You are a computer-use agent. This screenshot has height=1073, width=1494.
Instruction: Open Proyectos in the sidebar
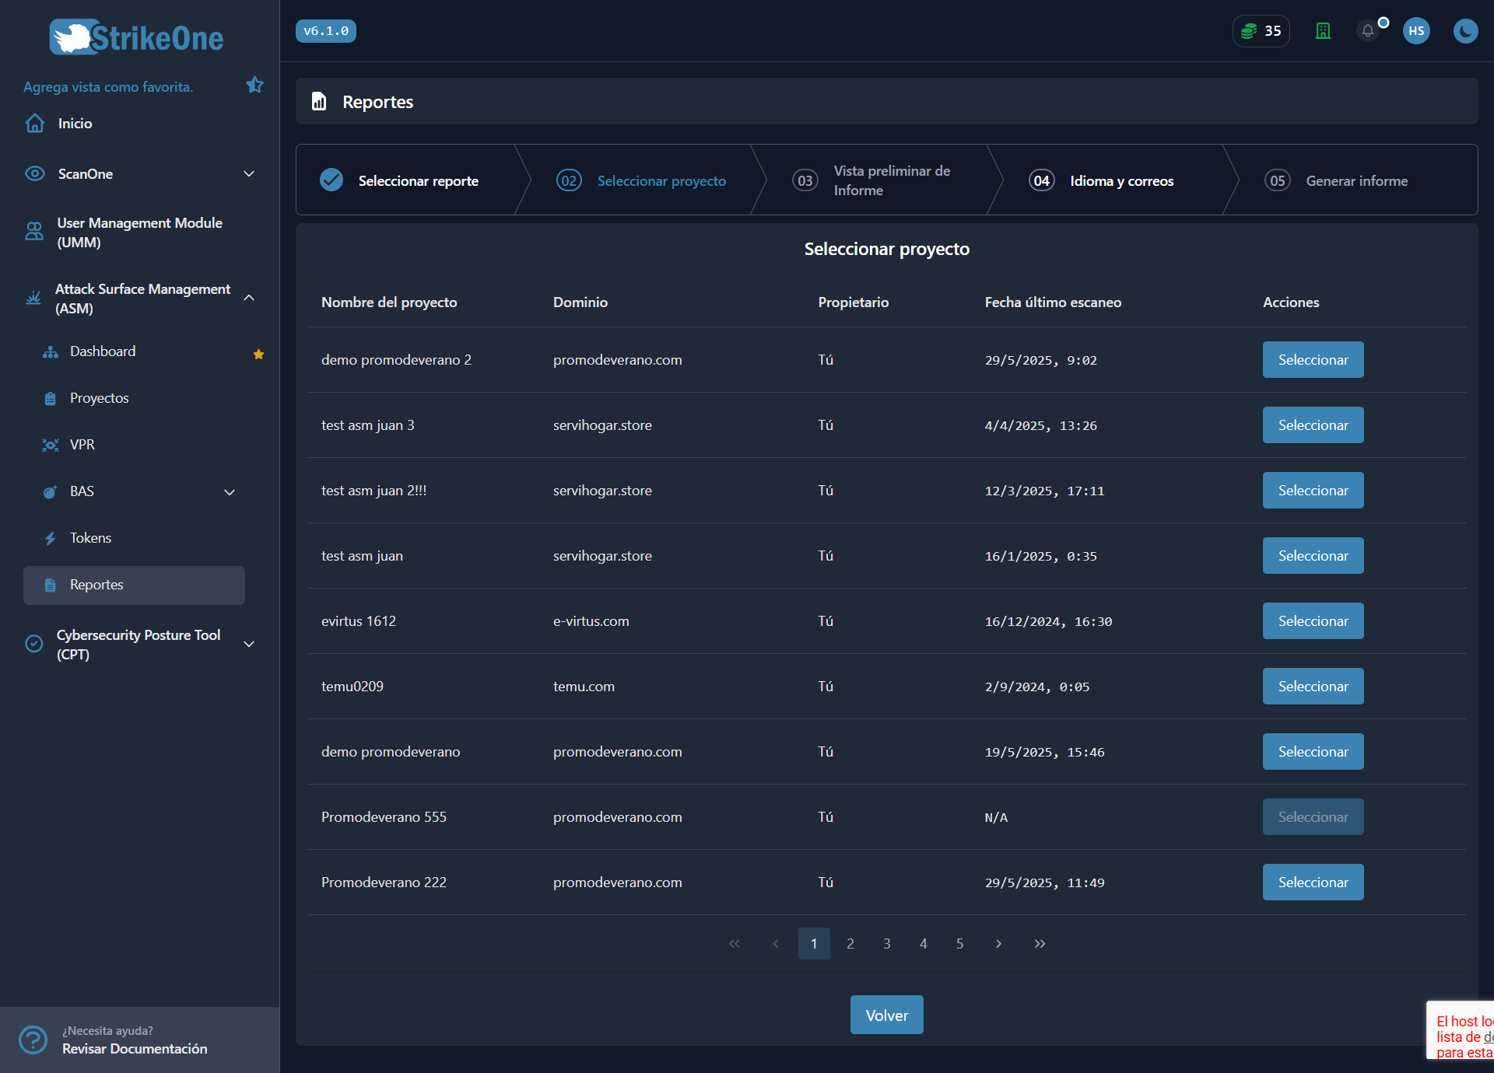pyautogui.click(x=100, y=398)
